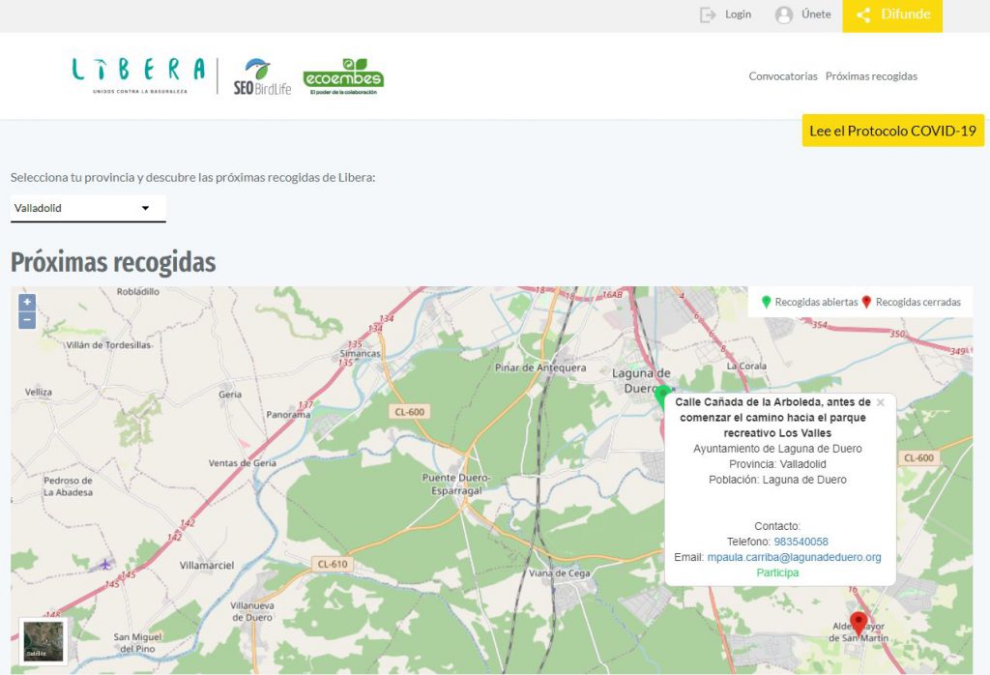Click the Libera logo
Image resolution: width=990 pixels, height=675 pixels.
tap(138, 73)
